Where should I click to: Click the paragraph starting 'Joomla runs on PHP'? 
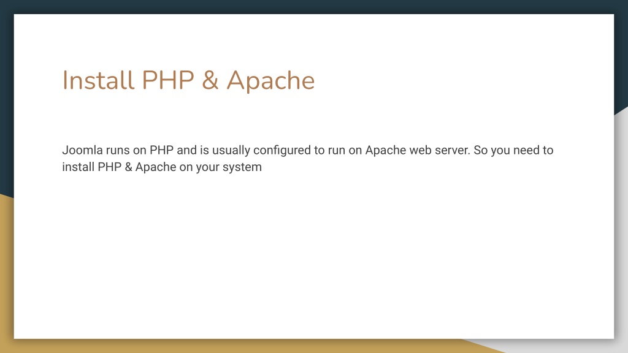pyautogui.click(x=308, y=159)
